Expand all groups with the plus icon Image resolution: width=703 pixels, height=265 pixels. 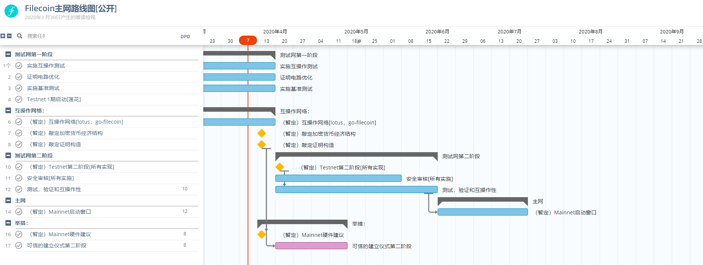(3, 36)
